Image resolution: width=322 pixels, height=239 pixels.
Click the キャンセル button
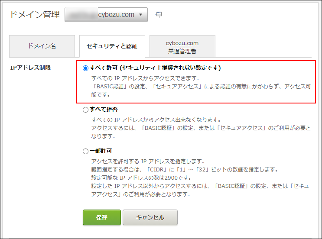150,217
